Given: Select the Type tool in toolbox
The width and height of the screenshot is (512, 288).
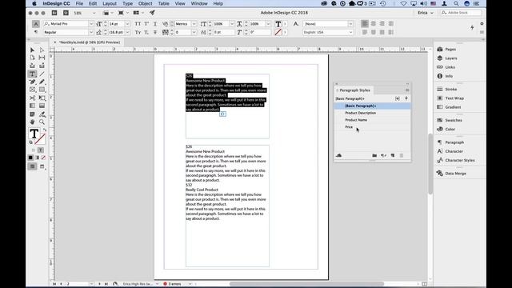Looking at the screenshot, I should (32, 74).
